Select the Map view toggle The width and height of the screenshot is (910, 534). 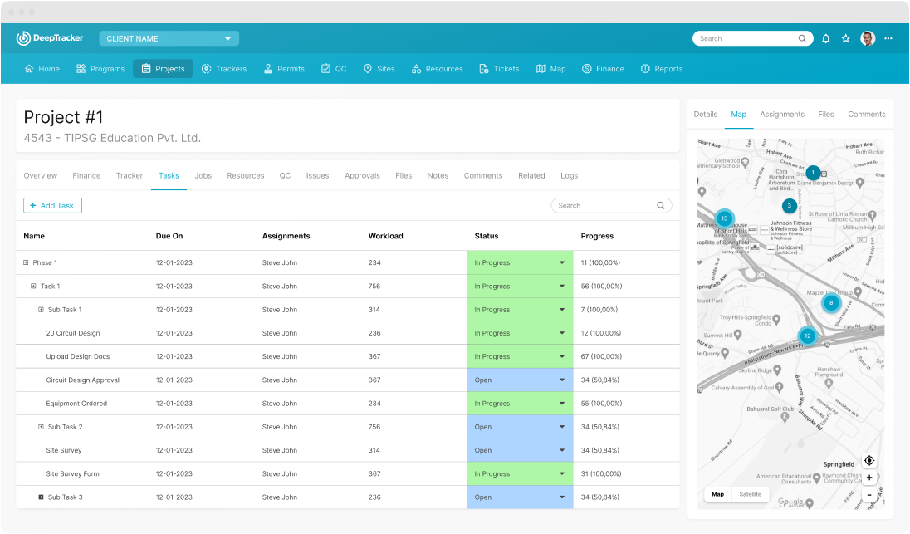pos(717,494)
